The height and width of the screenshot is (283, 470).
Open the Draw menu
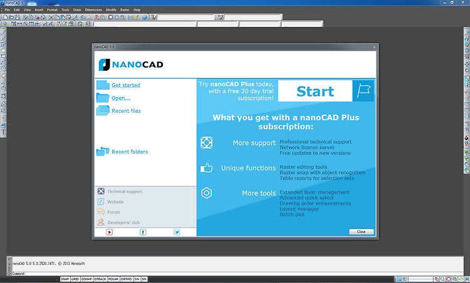(77, 10)
